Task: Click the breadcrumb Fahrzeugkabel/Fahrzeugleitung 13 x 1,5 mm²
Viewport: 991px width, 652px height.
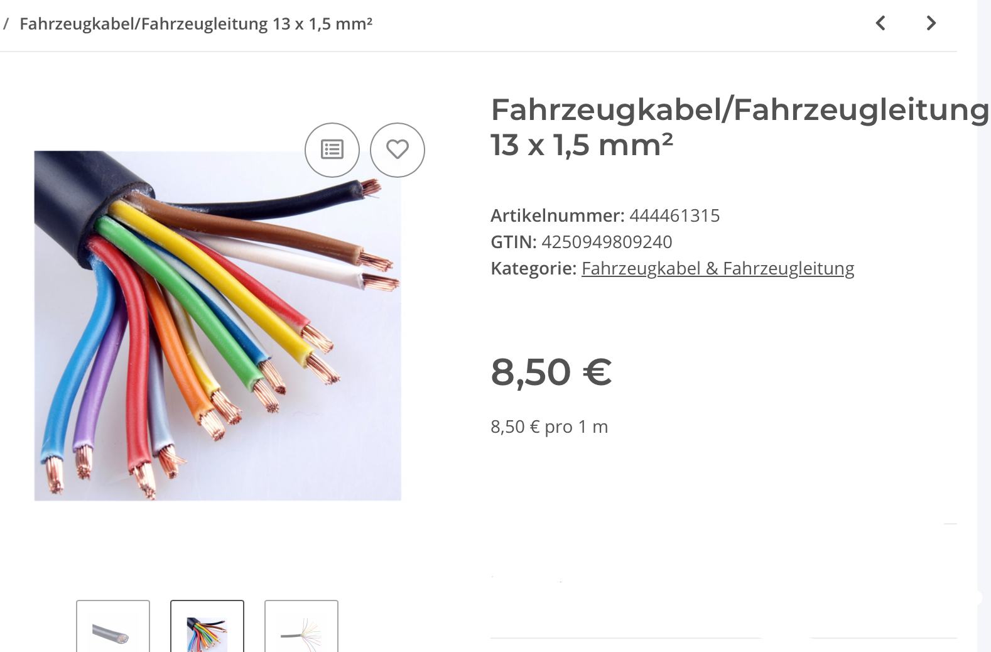Action: click(196, 24)
